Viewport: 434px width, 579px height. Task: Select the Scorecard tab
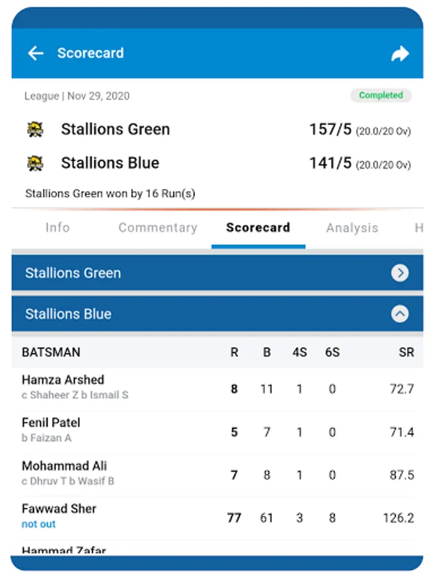point(258,228)
